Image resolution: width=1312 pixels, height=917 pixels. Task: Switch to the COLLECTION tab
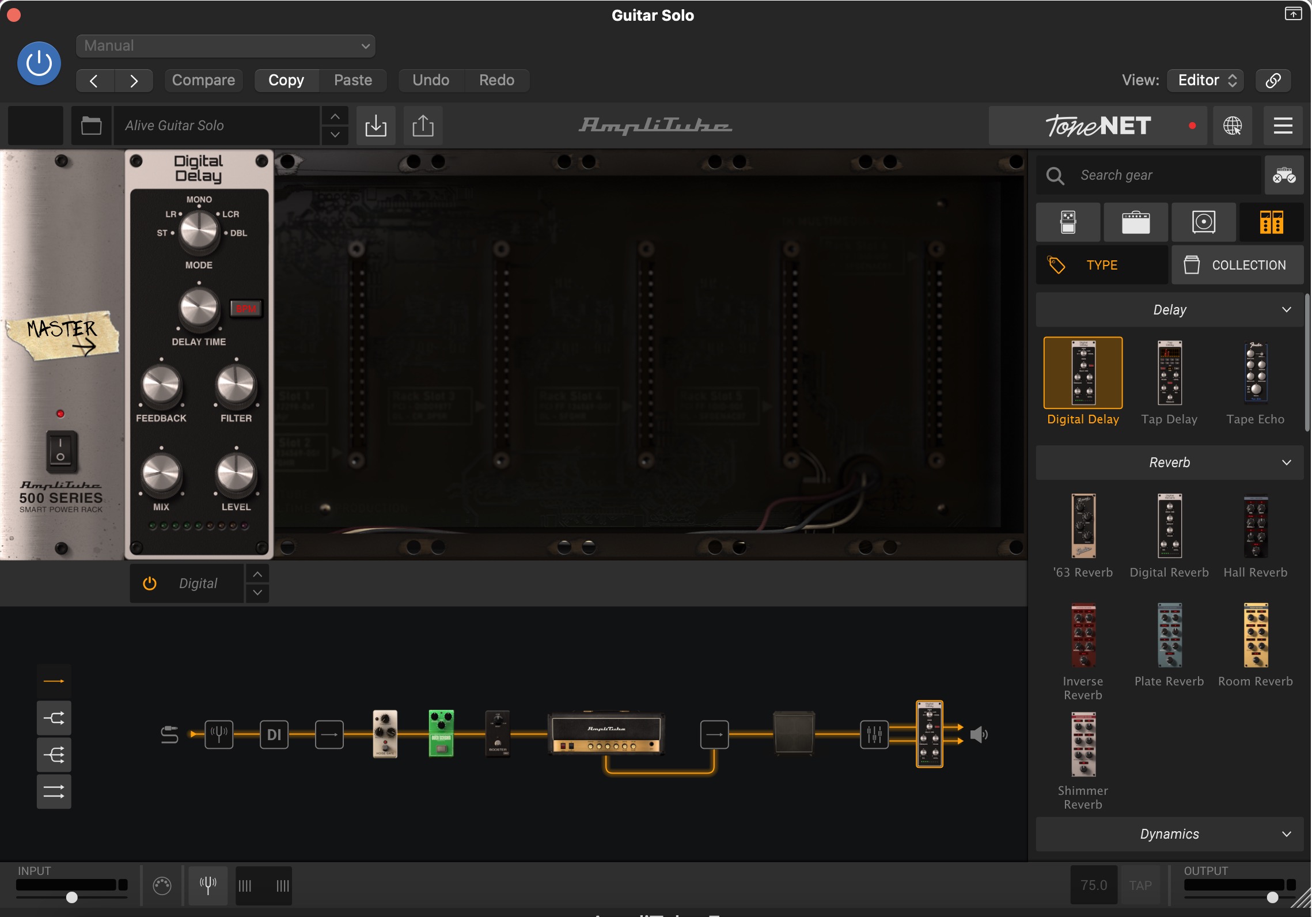tap(1237, 265)
